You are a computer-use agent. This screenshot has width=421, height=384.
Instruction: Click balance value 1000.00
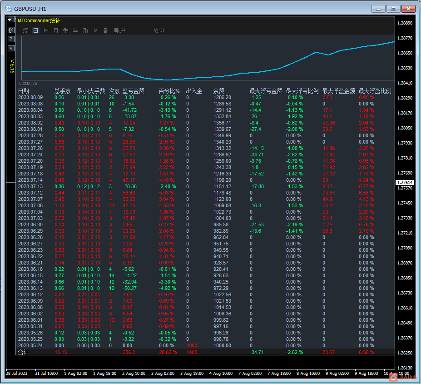[x=222, y=345]
